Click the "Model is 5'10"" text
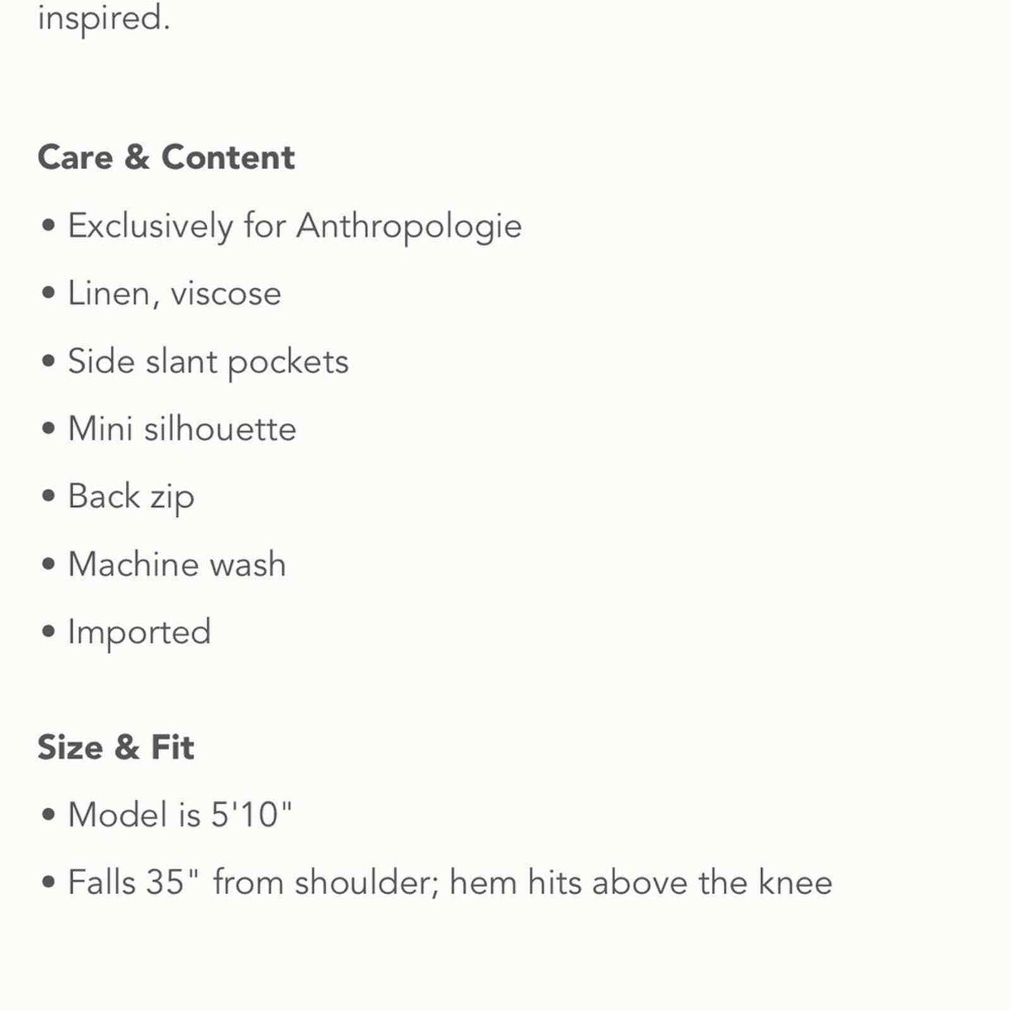Viewport: 1010px width, 1010px height. coord(180,814)
